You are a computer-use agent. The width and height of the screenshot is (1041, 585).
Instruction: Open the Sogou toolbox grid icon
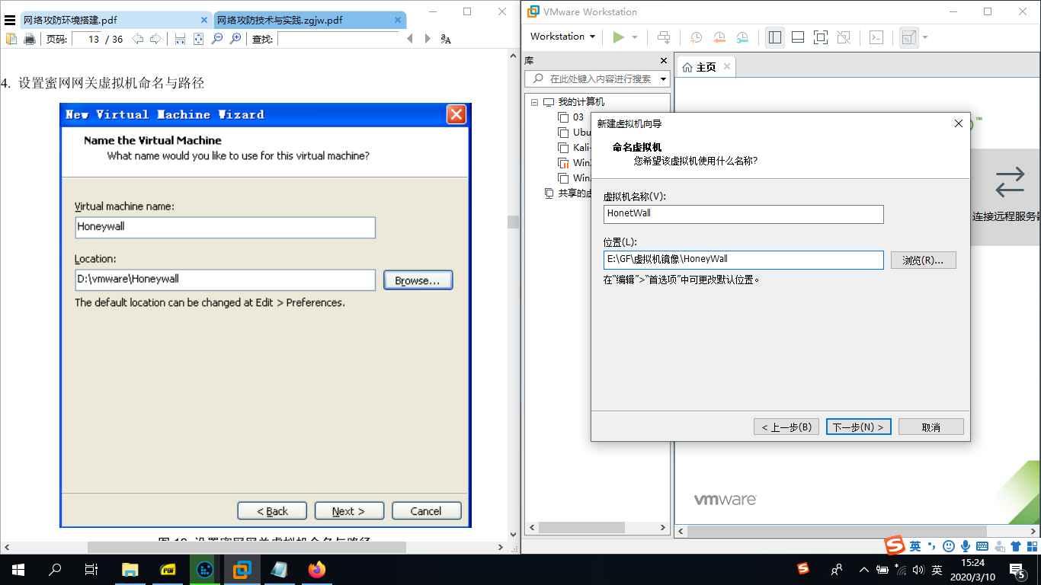[1032, 546]
